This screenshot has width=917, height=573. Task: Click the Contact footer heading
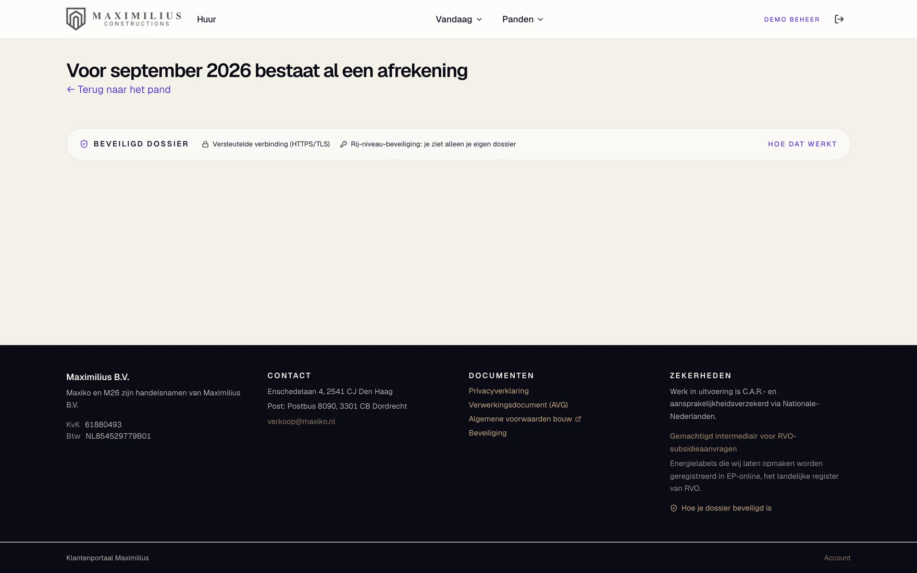point(289,376)
